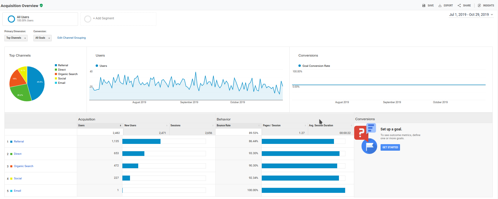498x199 pixels.
Task: Sort by the Bounce Rate column header
Action: click(x=224, y=125)
